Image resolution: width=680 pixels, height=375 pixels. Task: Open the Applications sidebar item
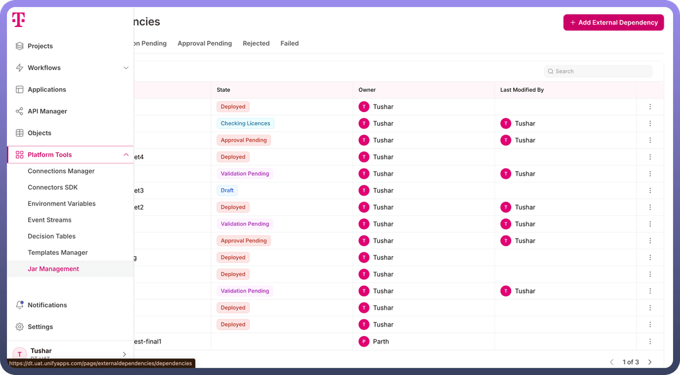(x=47, y=89)
